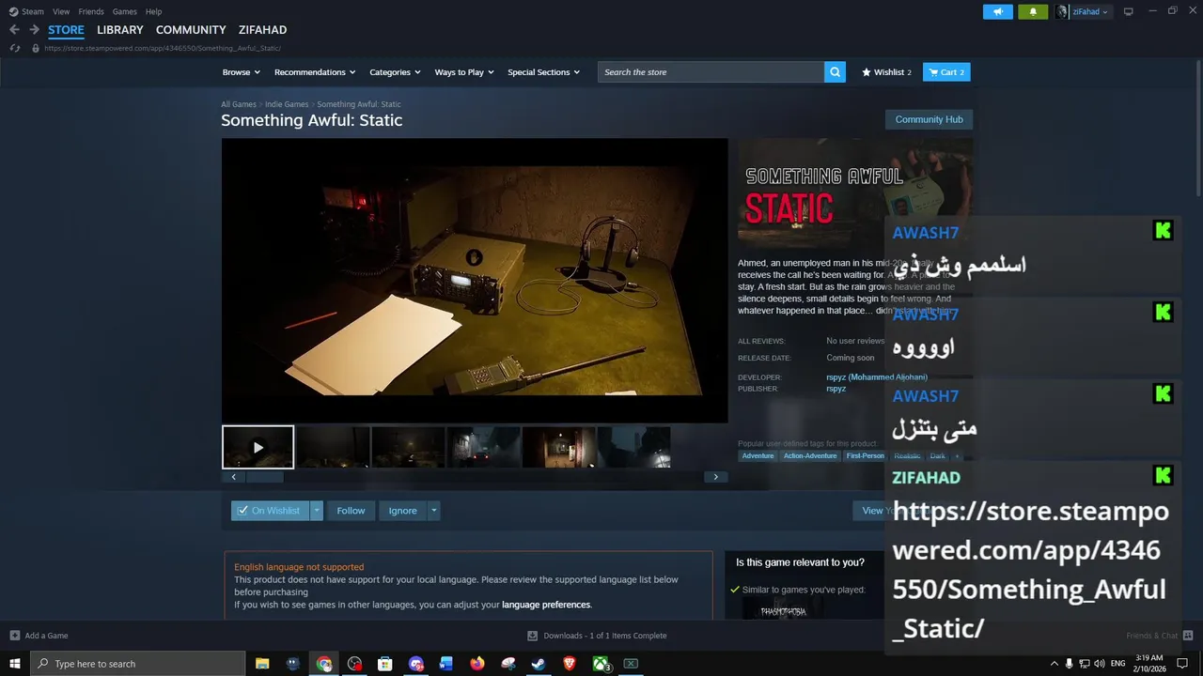Screen dimensions: 1203x676
Task: Open the ZIFAHAD profile tab
Action: tap(262, 30)
